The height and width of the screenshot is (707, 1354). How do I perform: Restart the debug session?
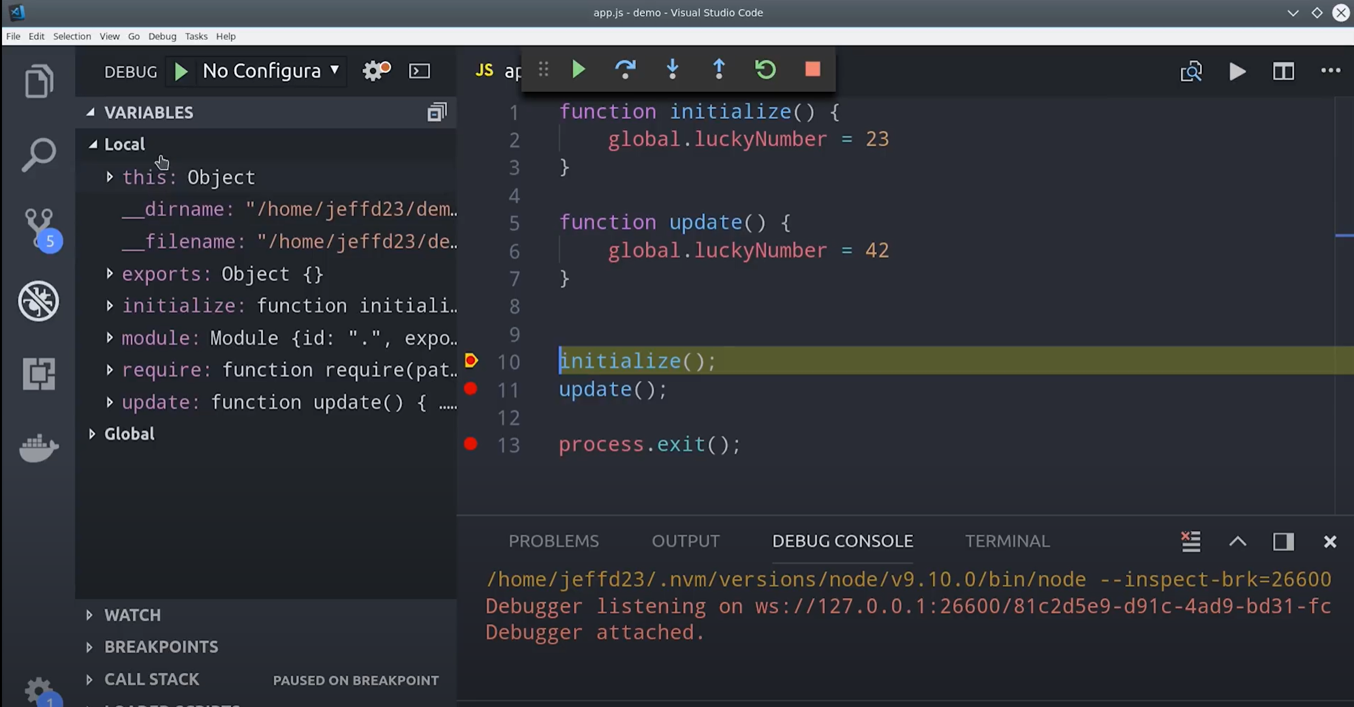tap(765, 69)
